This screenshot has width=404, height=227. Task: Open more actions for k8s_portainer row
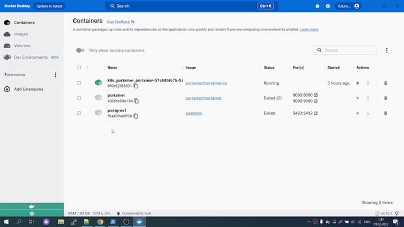pyautogui.click(x=368, y=83)
